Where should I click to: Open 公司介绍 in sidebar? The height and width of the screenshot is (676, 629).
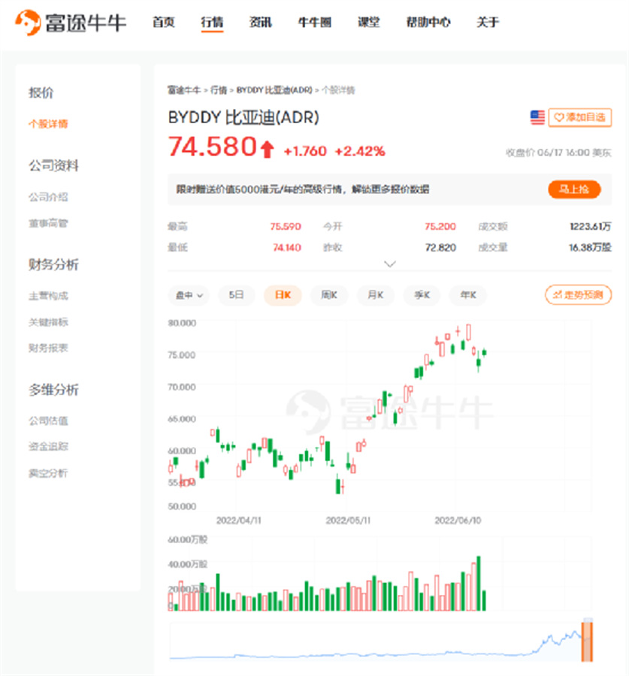click(x=48, y=197)
